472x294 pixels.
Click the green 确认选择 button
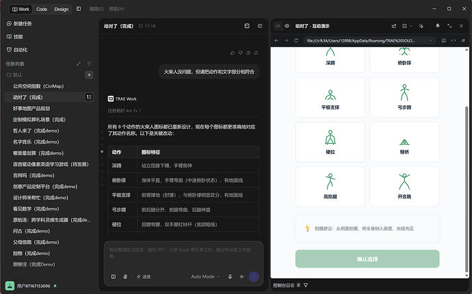pos(367,259)
